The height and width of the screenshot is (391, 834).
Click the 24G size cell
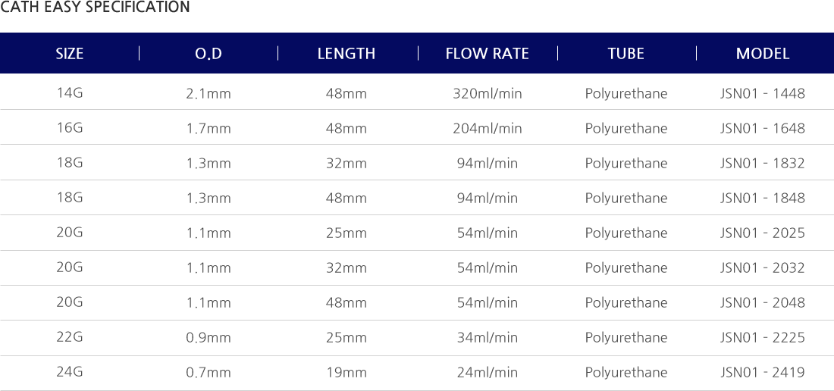tap(70, 372)
